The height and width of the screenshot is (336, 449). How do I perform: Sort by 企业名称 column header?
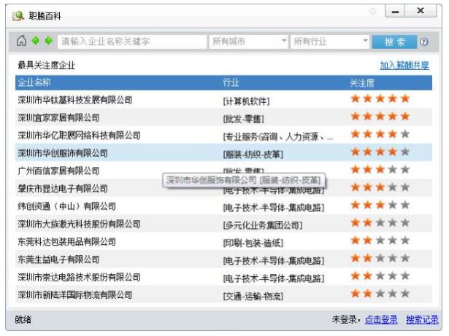pyautogui.click(x=34, y=82)
